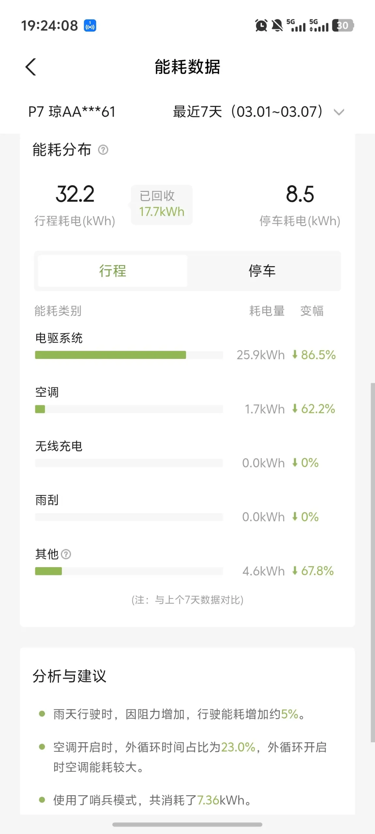This screenshot has width=375, height=834.
Task: Tap the 空调 energy usage bar
Action: click(129, 409)
